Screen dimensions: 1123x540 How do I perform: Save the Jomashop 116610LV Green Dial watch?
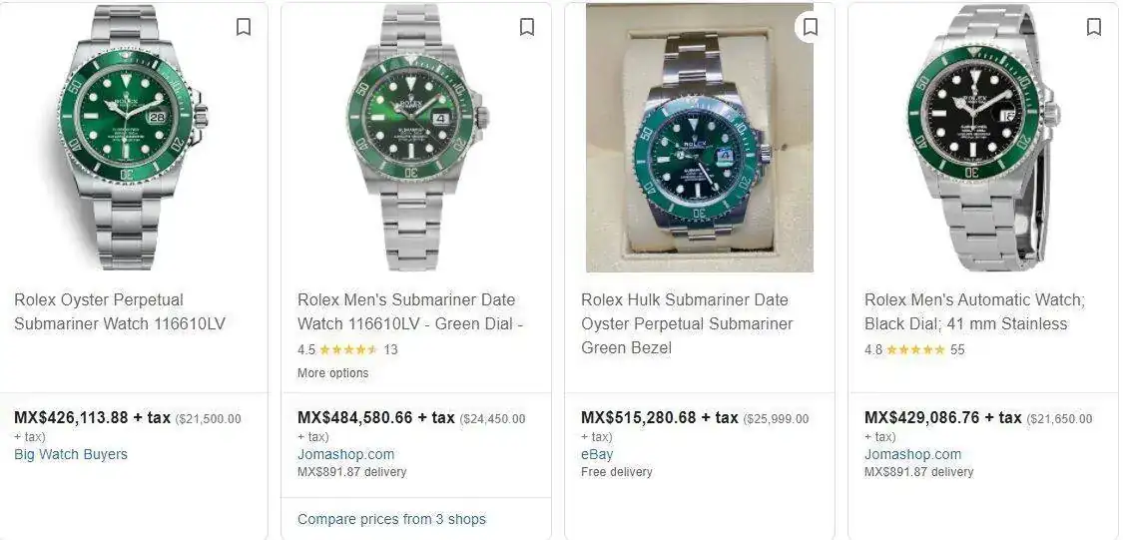[527, 27]
